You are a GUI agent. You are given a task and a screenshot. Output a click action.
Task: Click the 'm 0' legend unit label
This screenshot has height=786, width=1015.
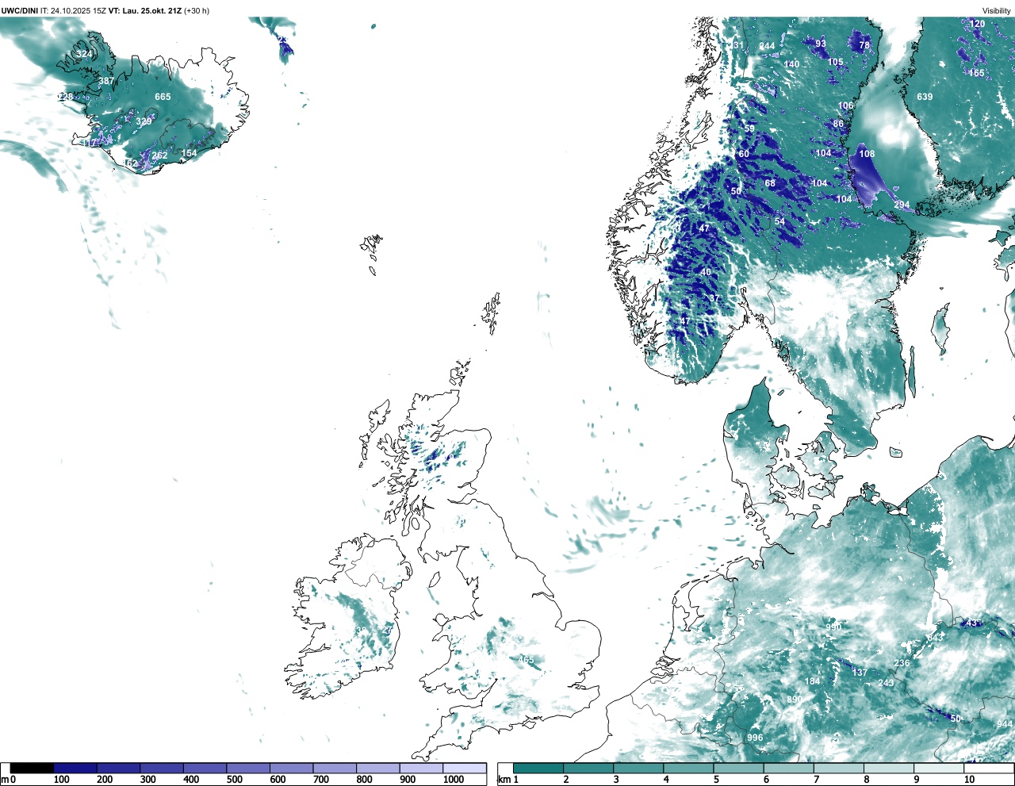click(9, 780)
